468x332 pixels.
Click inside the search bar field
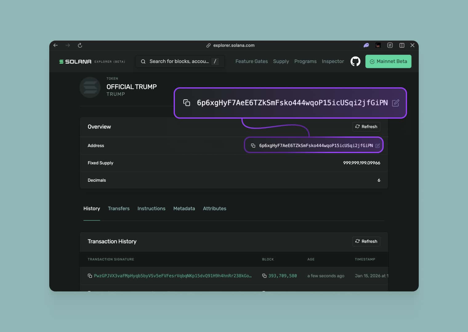tap(179, 61)
